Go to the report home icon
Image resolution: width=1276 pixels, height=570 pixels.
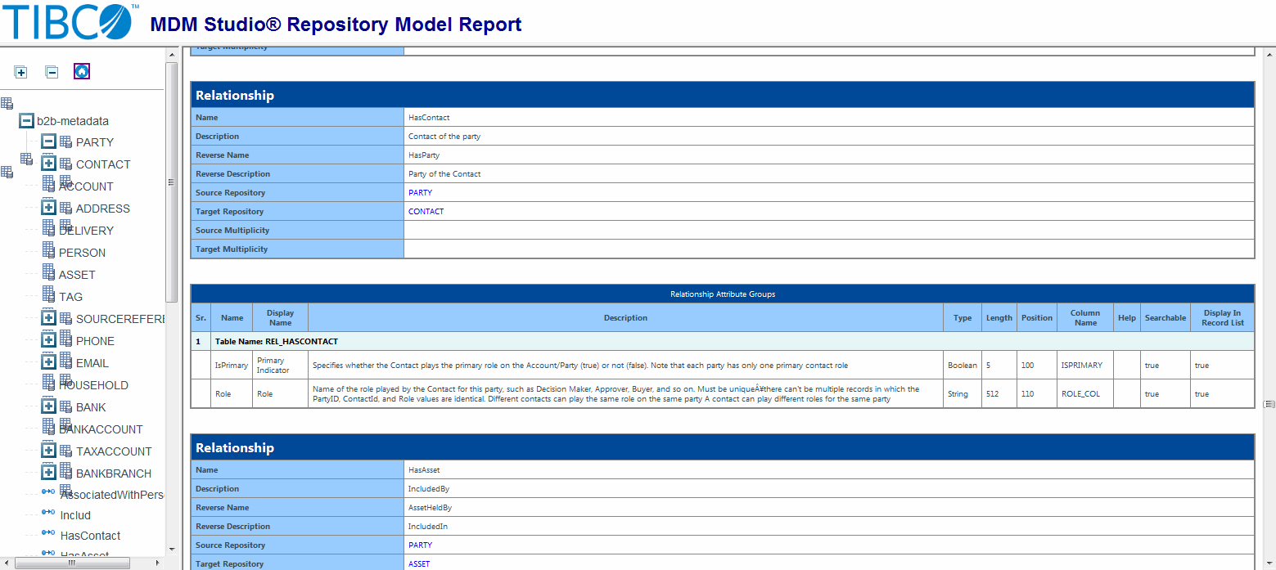click(x=82, y=71)
